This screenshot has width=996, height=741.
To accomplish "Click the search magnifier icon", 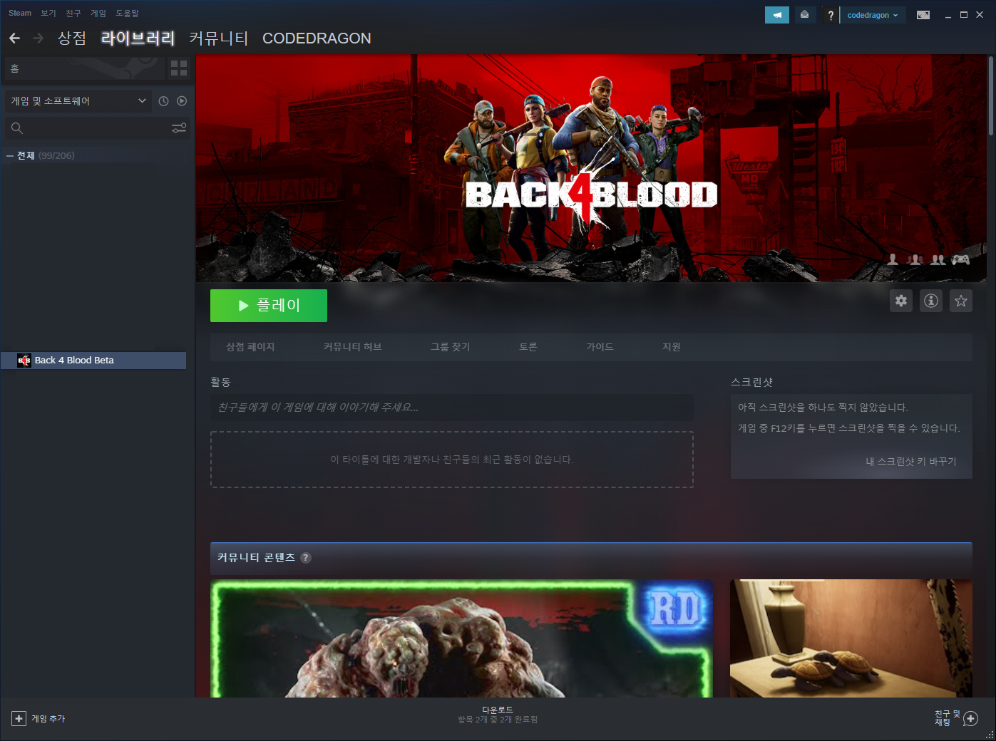I will click(x=17, y=128).
